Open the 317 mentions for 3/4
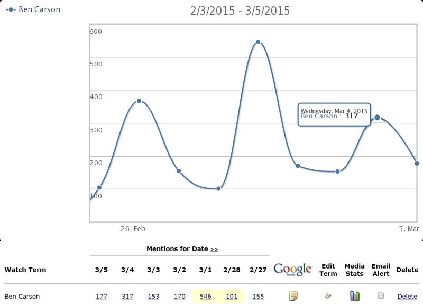423x306 pixels. tap(127, 297)
